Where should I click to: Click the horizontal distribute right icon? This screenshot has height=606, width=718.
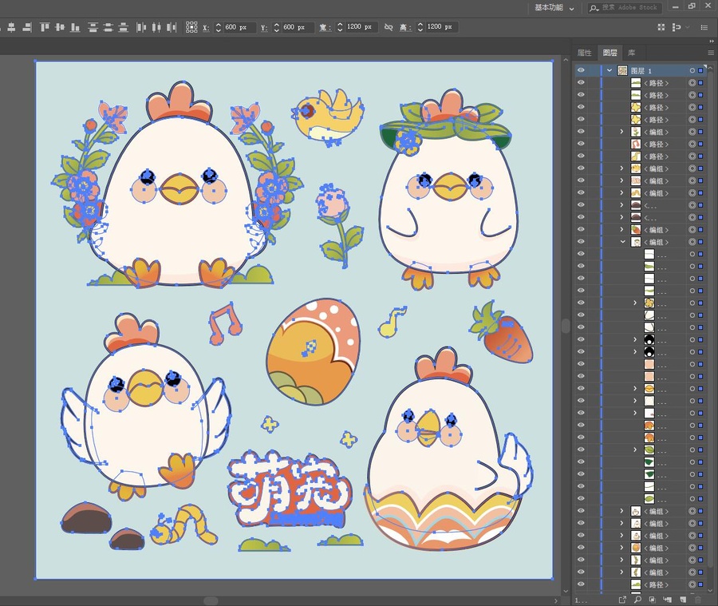point(172,27)
